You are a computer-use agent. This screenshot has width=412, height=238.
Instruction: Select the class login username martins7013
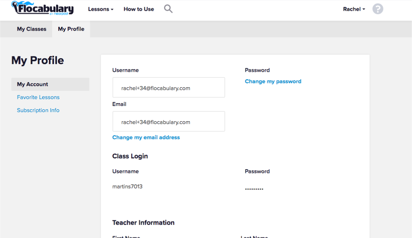tap(127, 186)
